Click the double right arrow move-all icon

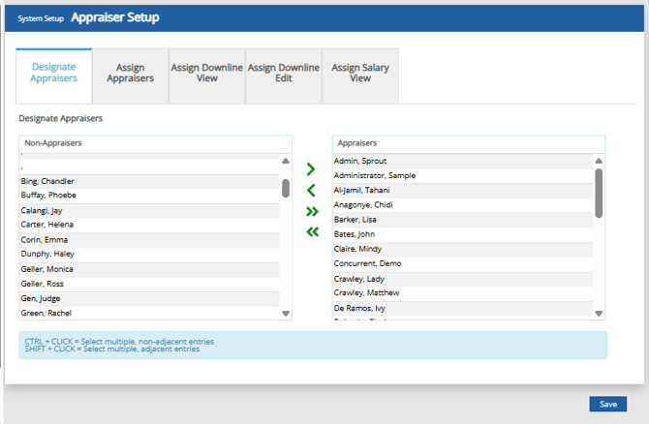pyautogui.click(x=311, y=211)
